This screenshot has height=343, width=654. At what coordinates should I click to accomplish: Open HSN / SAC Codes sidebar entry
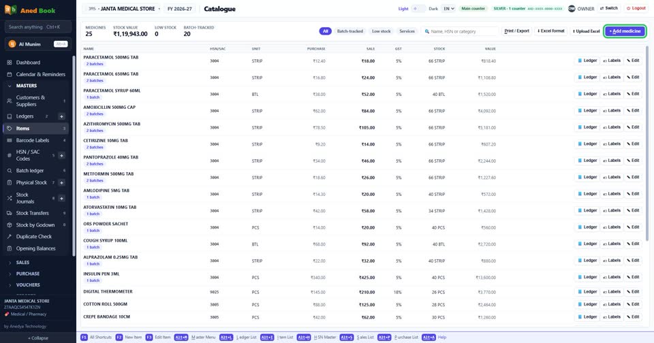29,155
